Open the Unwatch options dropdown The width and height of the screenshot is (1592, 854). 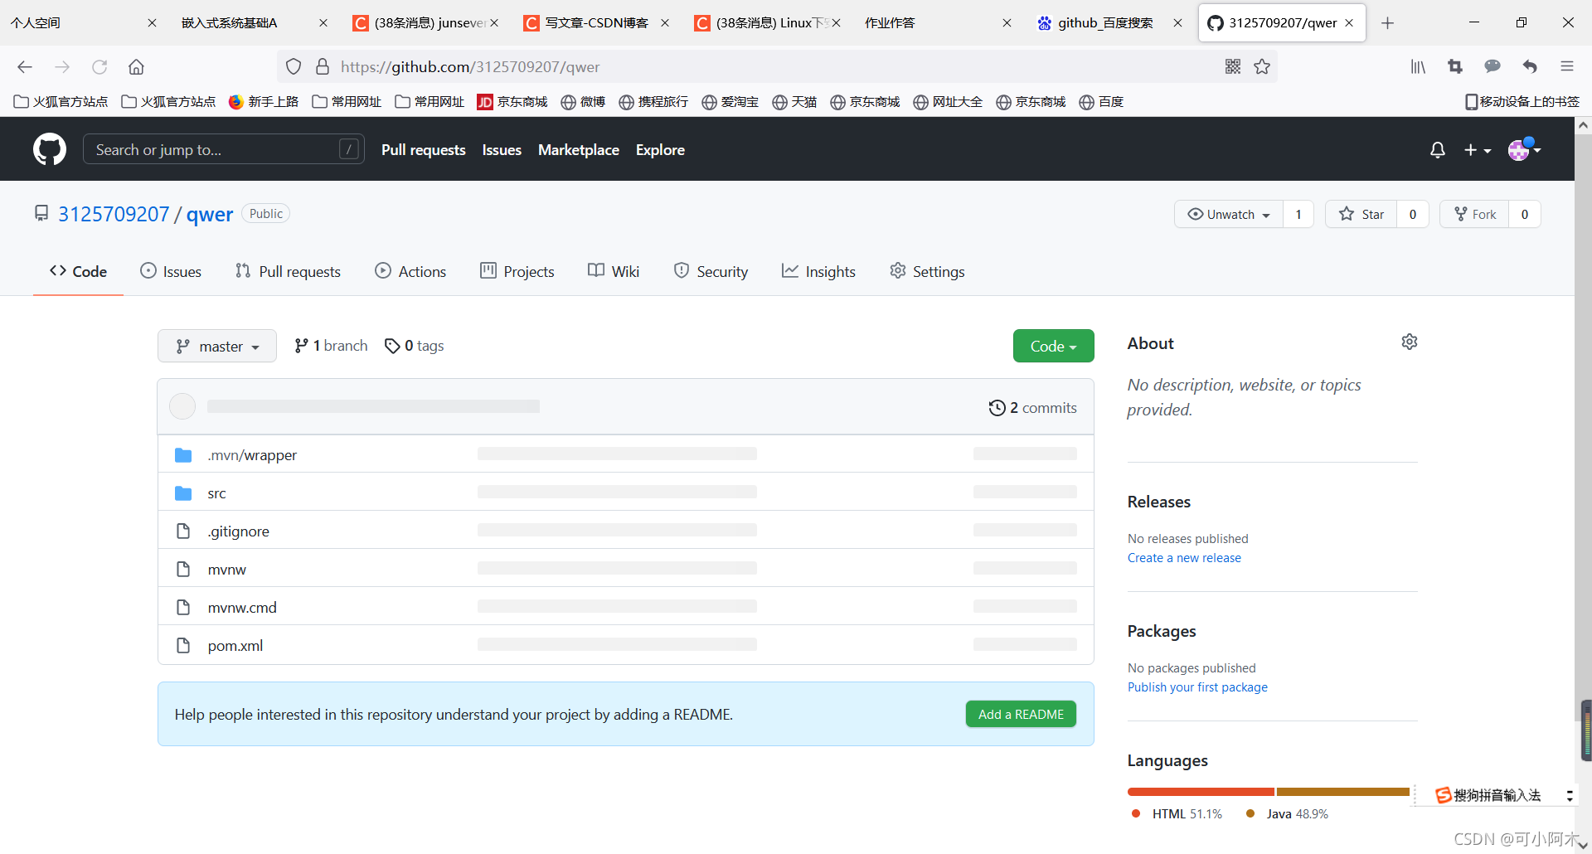point(1228,214)
